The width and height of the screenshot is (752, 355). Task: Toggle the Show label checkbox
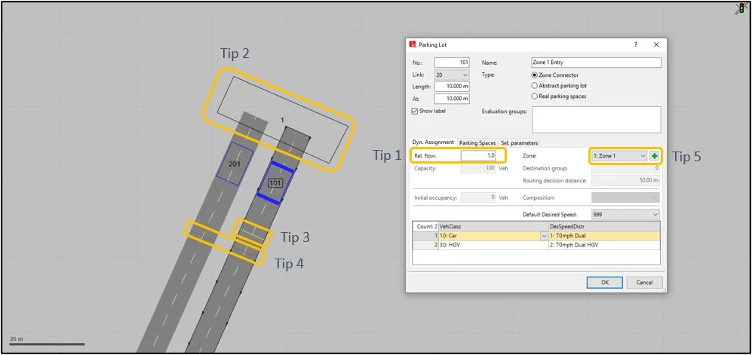(415, 111)
